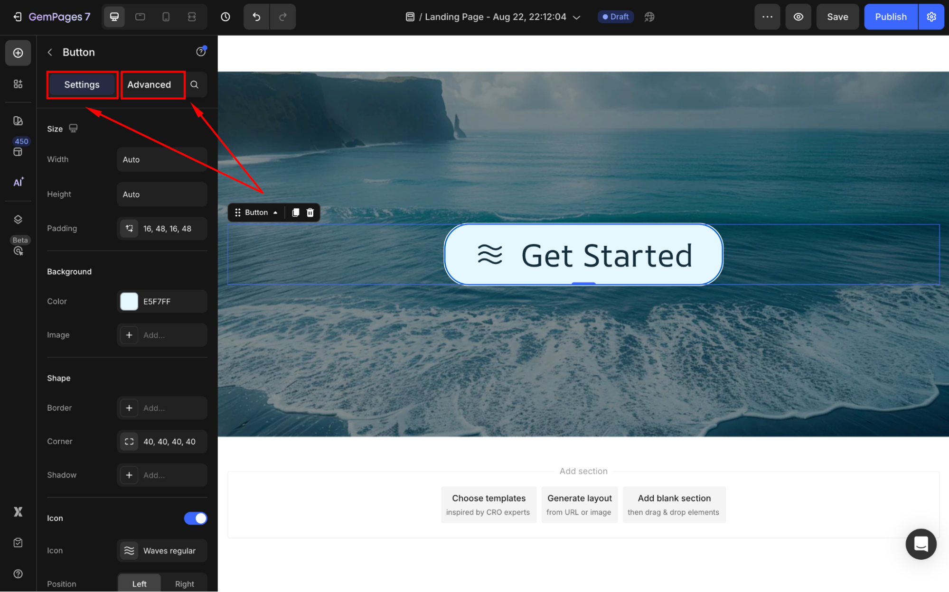949x592 pixels.
Task: Delete the Button with trash icon
Action: click(x=310, y=213)
